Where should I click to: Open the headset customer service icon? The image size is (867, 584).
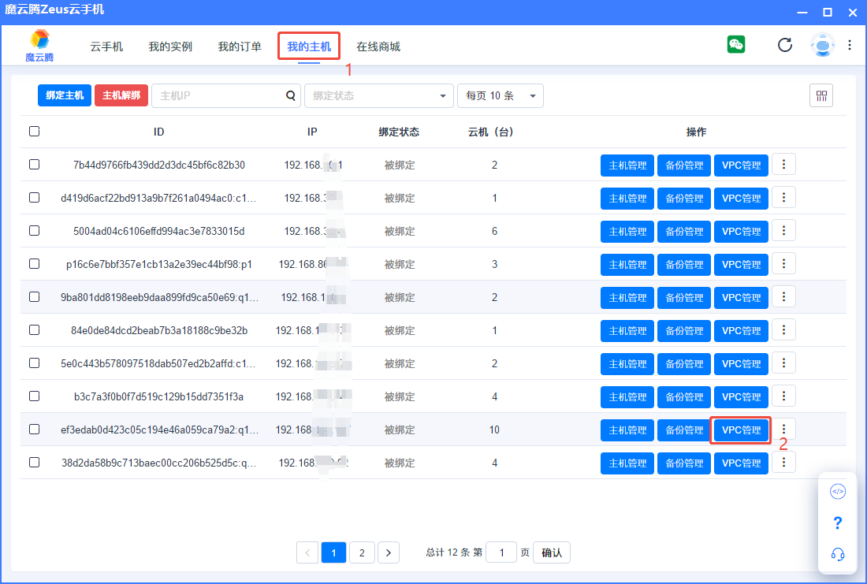pos(838,554)
